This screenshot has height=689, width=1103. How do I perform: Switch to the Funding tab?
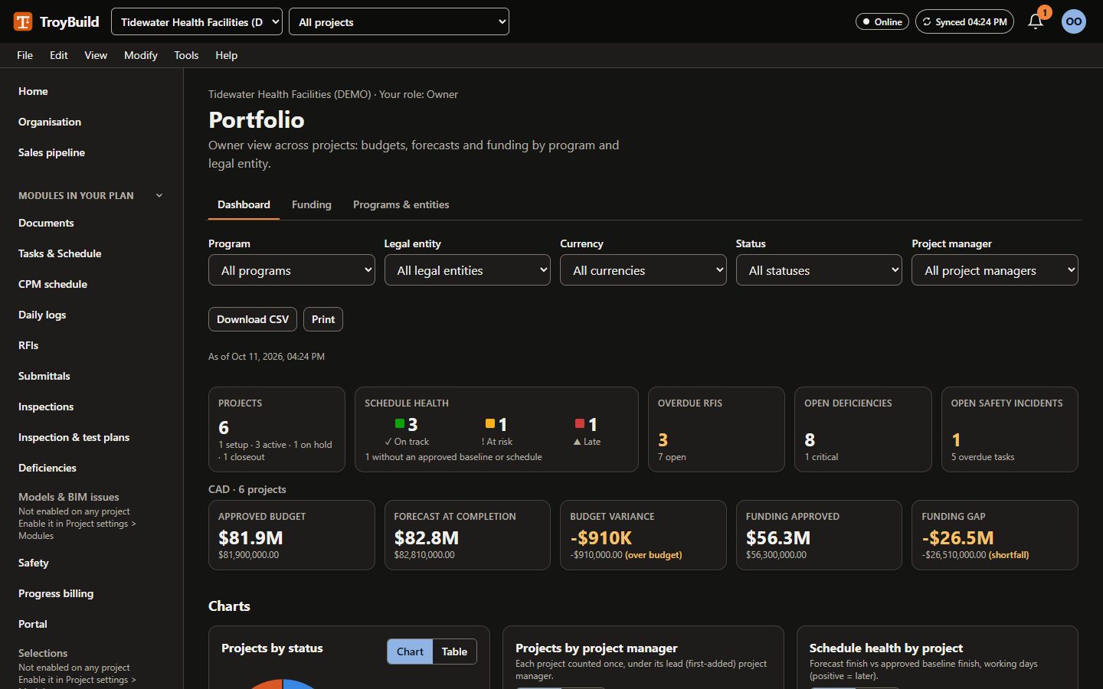tap(312, 204)
